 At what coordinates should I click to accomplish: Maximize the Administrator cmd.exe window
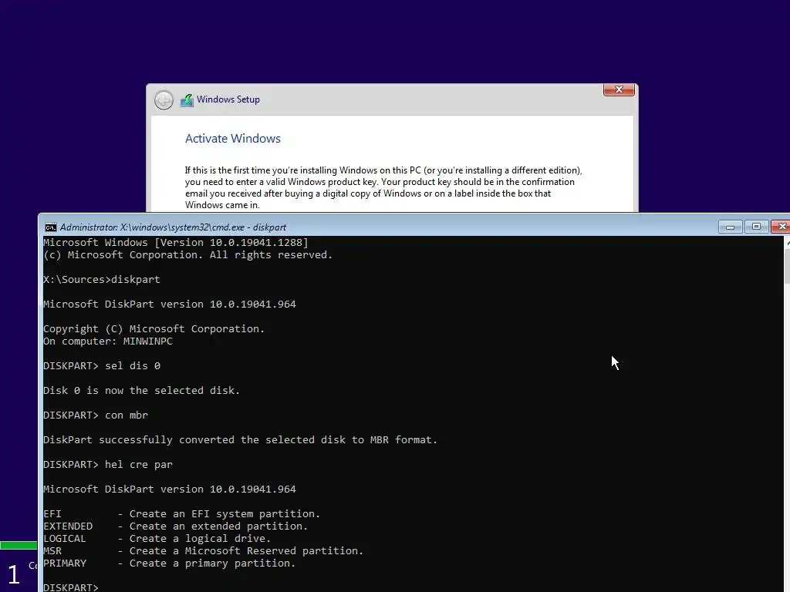tap(756, 227)
